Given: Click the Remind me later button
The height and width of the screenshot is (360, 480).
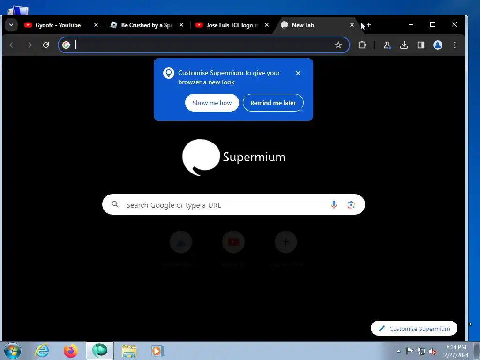Looking at the screenshot, I should click(x=273, y=103).
